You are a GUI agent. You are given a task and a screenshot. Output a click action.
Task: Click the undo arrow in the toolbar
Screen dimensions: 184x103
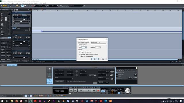tap(61, 6)
